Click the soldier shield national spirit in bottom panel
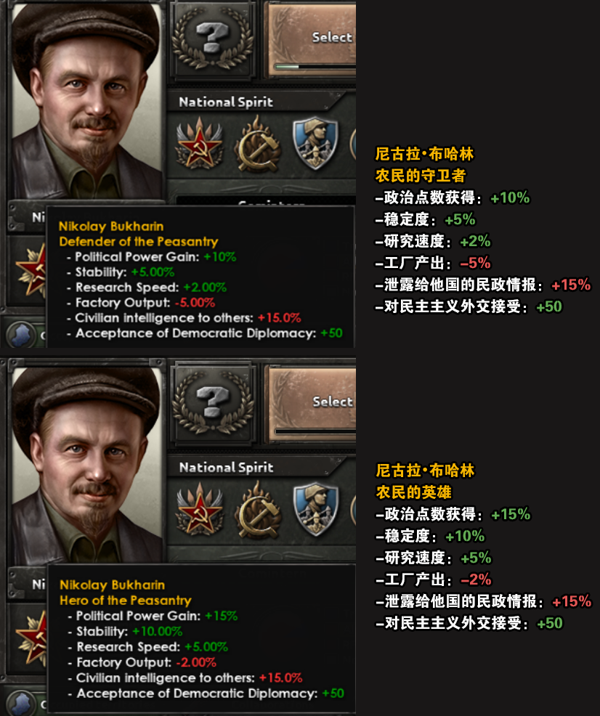600x716 pixels. click(x=315, y=508)
